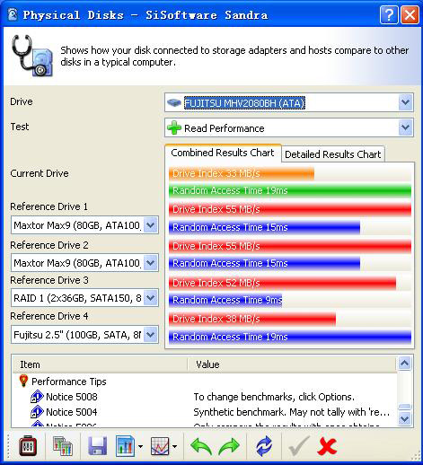Image resolution: width=423 pixels, height=465 pixels.
Task: Click the Sandra icon in the title bar
Action: pos(13,14)
